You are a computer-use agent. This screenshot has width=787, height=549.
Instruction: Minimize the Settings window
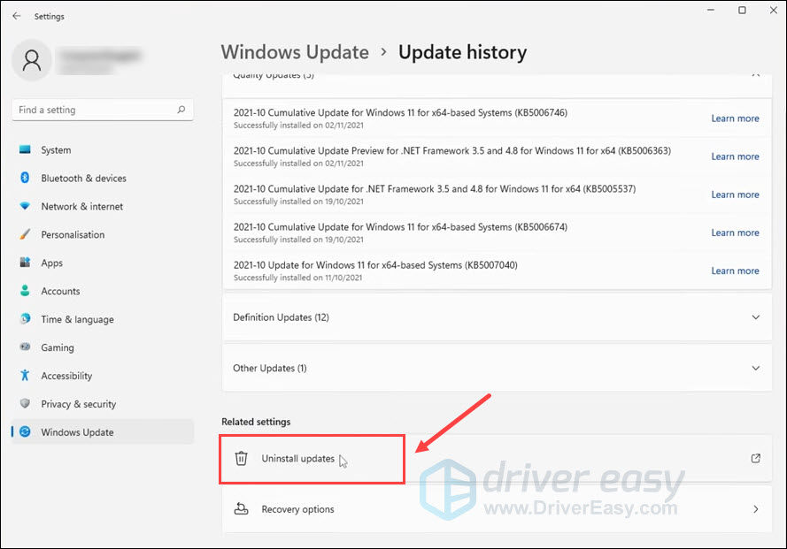[x=711, y=10]
